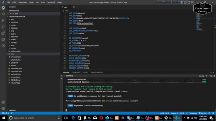This screenshot has height=121, width=216.
Task: Switch to the PROBLEMS panel tab
Action: (x=76, y=73)
